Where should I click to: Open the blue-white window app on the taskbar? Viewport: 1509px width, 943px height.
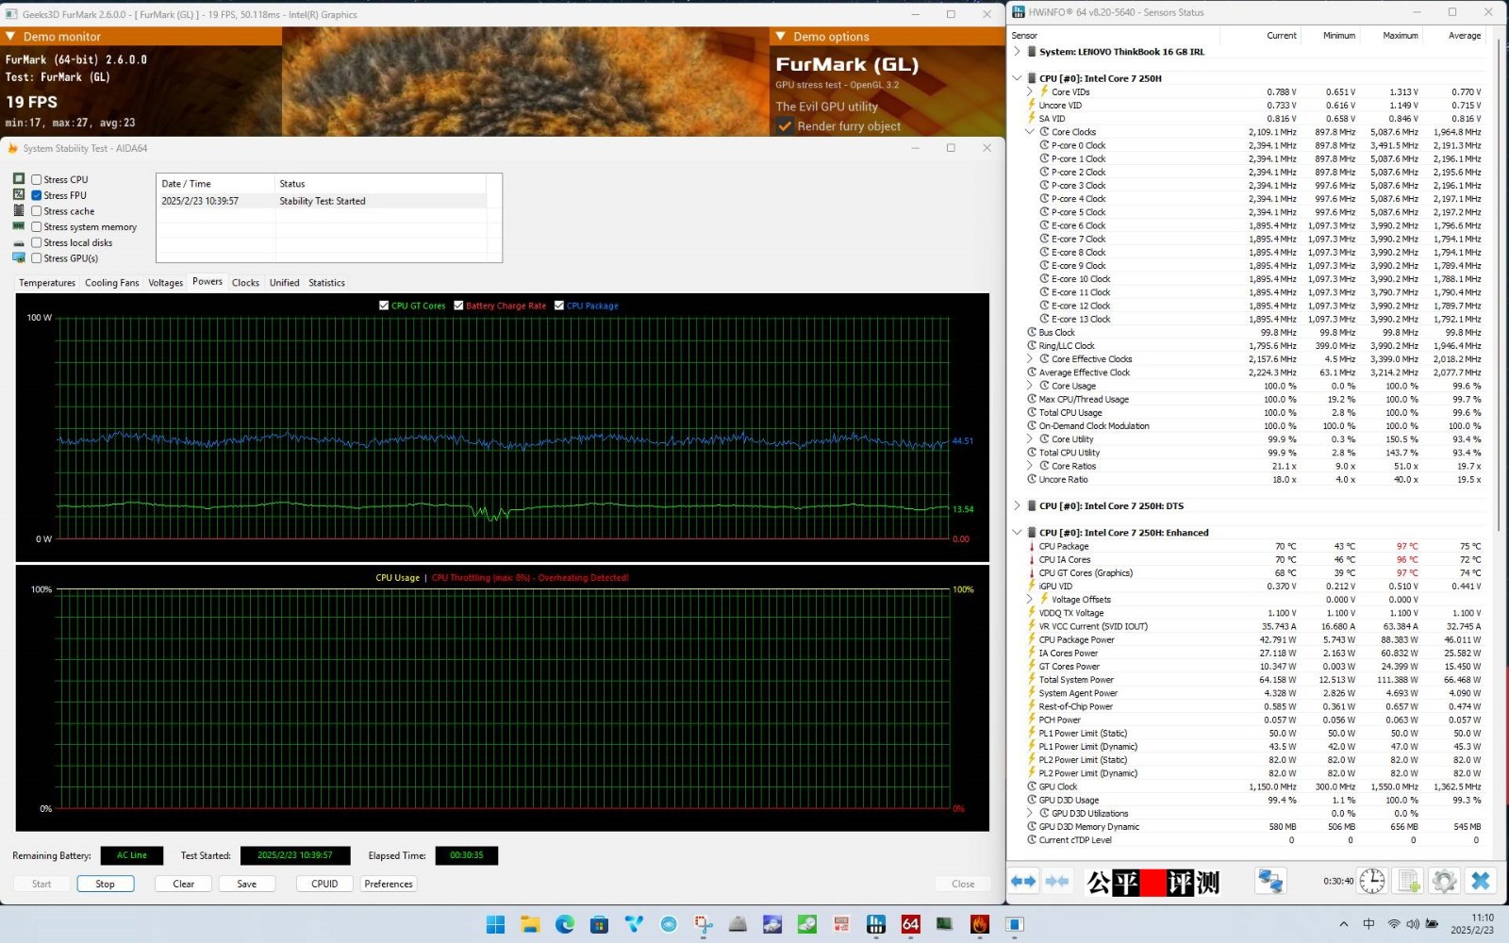pos(1014,924)
